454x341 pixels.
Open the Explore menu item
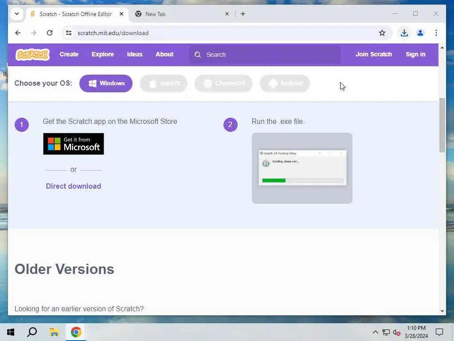click(103, 54)
